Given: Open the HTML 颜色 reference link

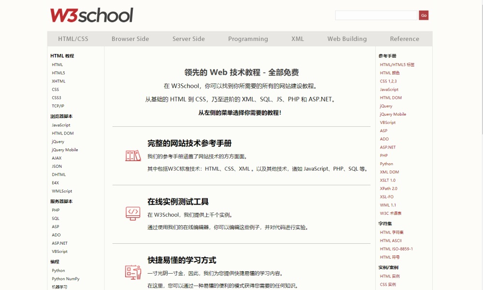Looking at the screenshot, I should click(390, 73).
